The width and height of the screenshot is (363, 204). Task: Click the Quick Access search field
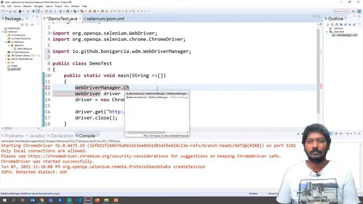pyautogui.click(x=340, y=11)
